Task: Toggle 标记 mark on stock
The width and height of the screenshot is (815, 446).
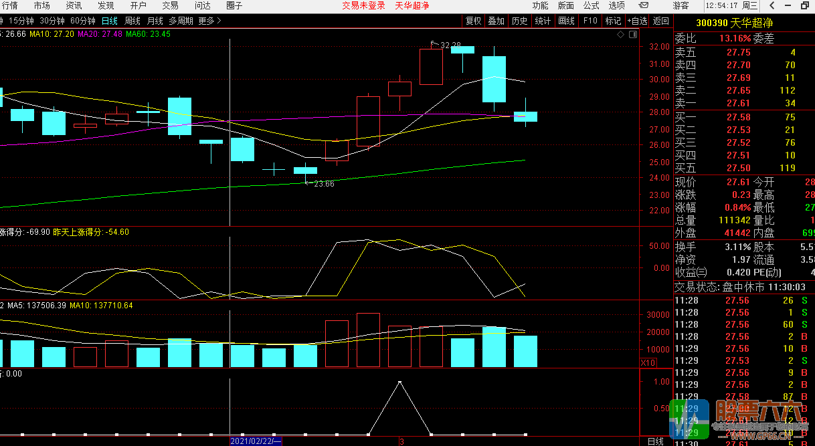Action: click(x=613, y=21)
